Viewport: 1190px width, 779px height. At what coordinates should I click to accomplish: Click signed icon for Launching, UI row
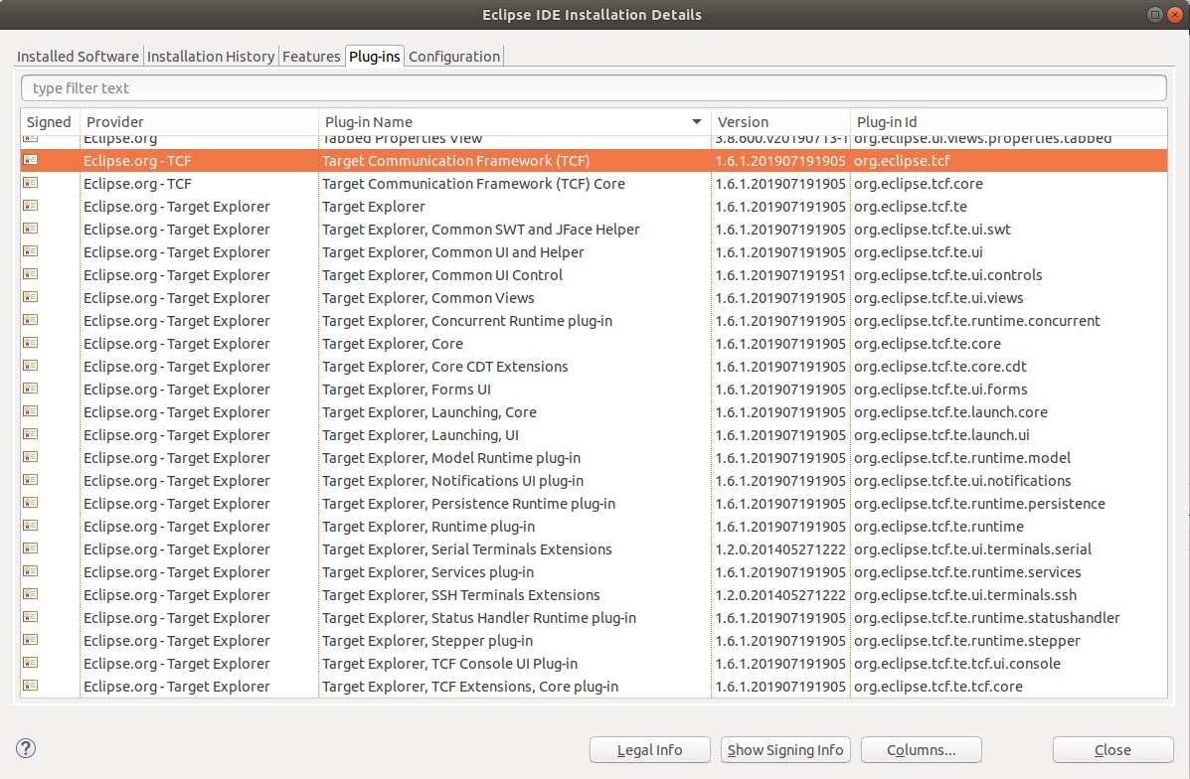(x=31, y=434)
